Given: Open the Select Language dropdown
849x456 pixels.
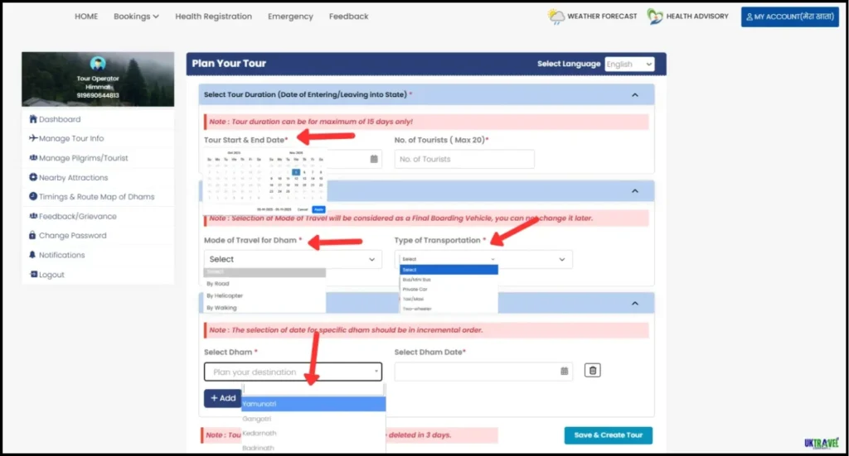Looking at the screenshot, I should coord(629,65).
